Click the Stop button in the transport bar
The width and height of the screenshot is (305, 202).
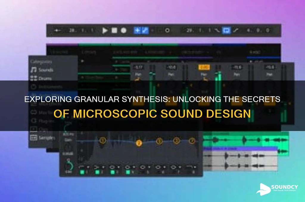point(114,31)
